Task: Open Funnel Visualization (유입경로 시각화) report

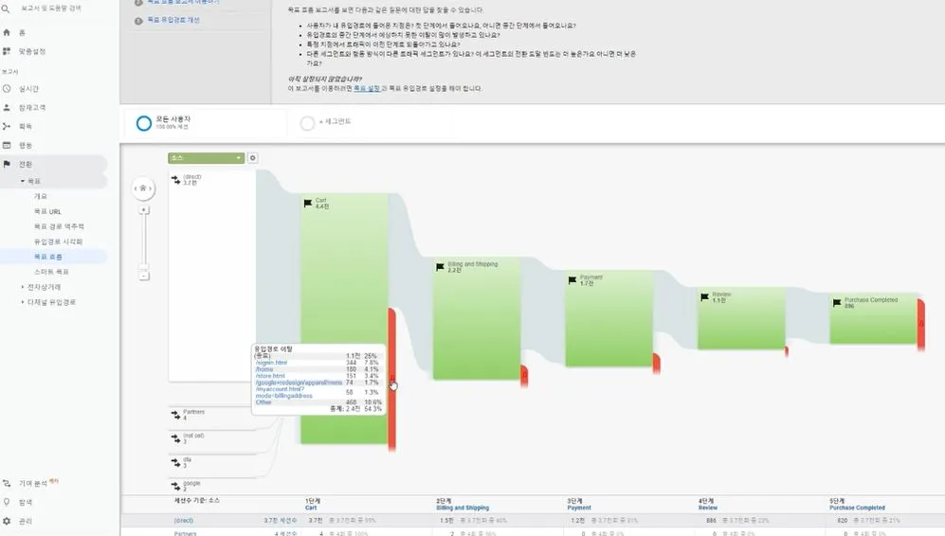Action: pos(59,241)
